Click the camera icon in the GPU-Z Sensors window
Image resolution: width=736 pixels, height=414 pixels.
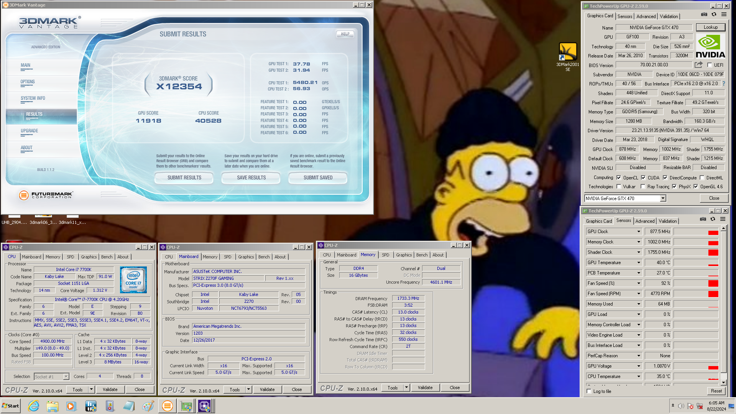click(x=703, y=219)
